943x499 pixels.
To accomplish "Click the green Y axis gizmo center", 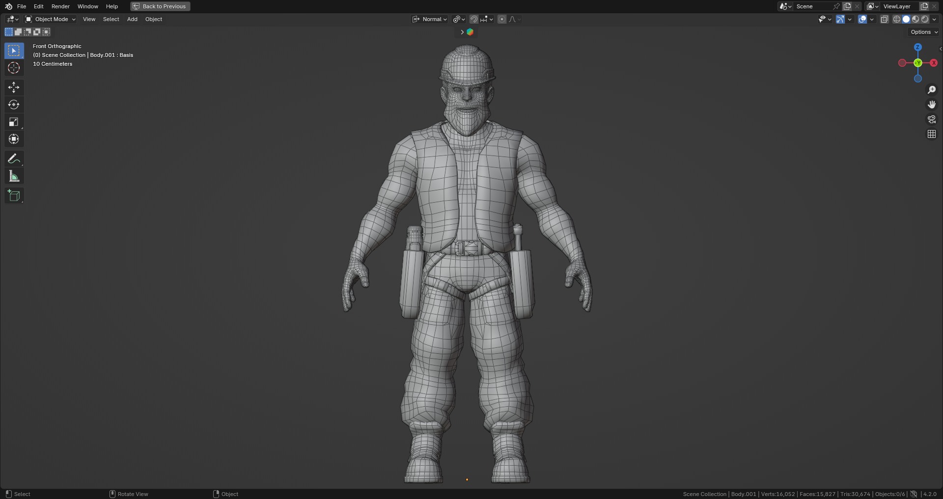I will tap(917, 63).
